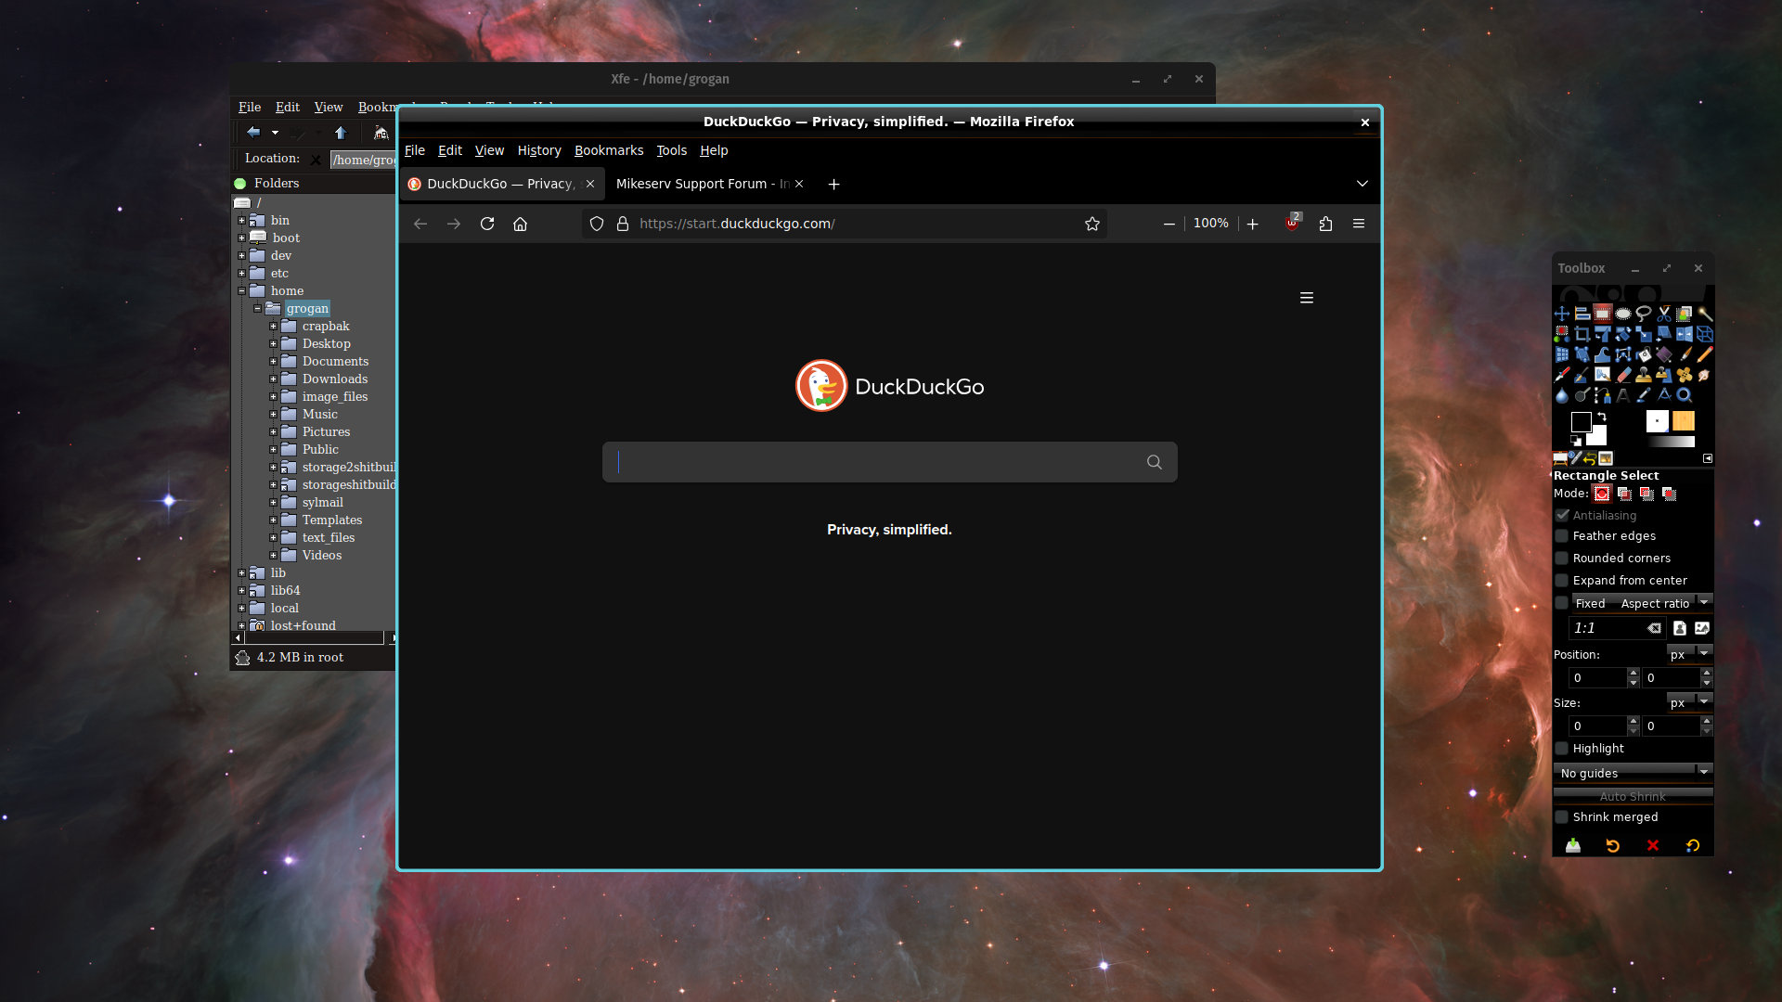The image size is (1782, 1002).
Task: Click the active gradient preview swatch
Action: coord(1671,442)
